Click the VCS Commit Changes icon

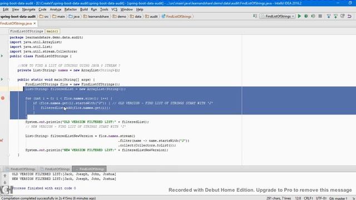click(x=335, y=16)
